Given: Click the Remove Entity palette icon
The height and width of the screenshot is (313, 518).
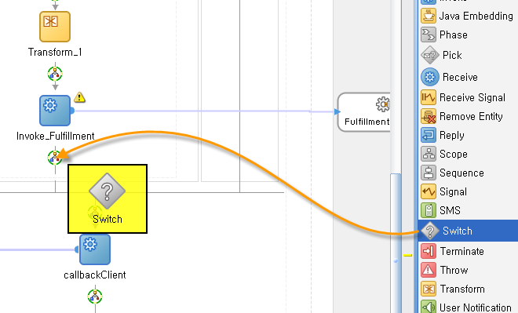Looking at the screenshot, I should pyautogui.click(x=429, y=116).
